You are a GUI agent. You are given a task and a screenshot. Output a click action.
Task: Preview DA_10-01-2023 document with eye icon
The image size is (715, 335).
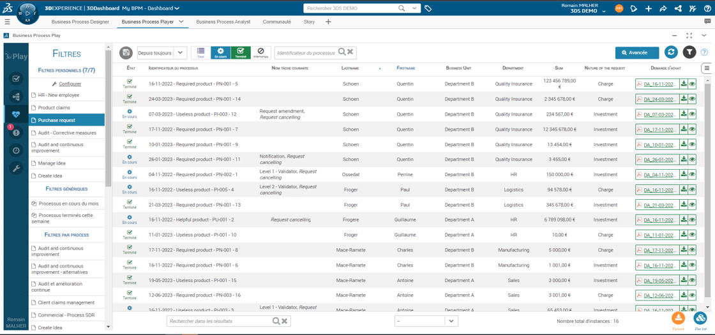692,144
